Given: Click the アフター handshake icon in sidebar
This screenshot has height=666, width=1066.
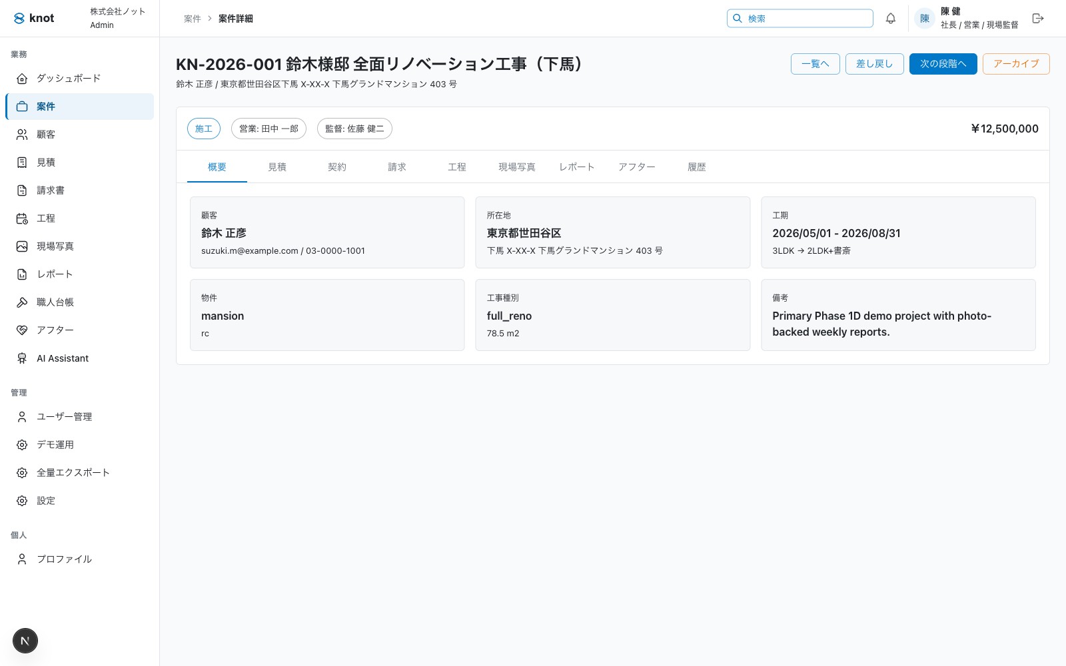Looking at the screenshot, I should 22,330.
